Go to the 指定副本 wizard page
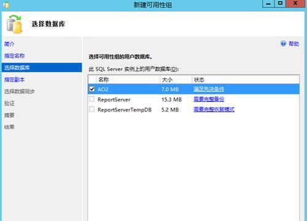The image size is (307, 221). 14,79
